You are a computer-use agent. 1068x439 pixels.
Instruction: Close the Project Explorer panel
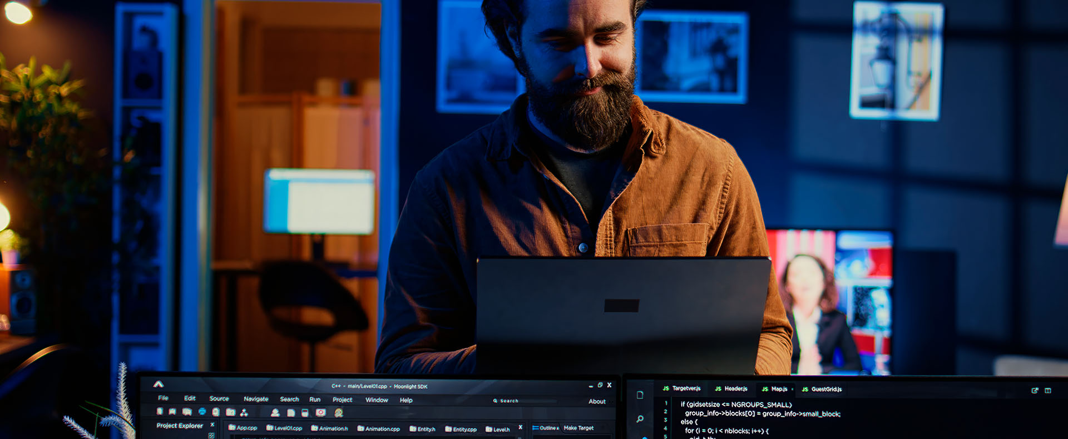pyautogui.click(x=212, y=425)
